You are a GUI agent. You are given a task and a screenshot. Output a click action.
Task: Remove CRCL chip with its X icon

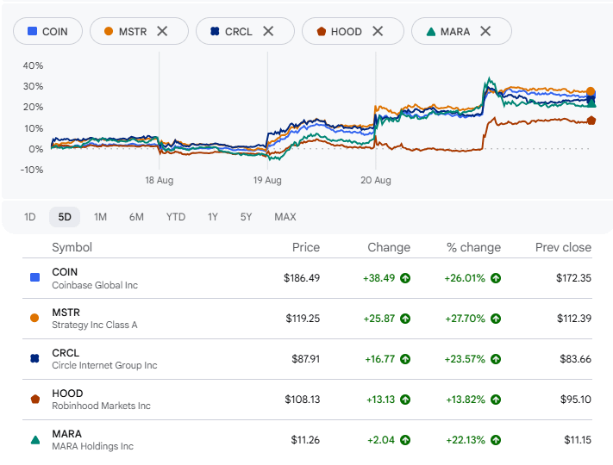(268, 31)
